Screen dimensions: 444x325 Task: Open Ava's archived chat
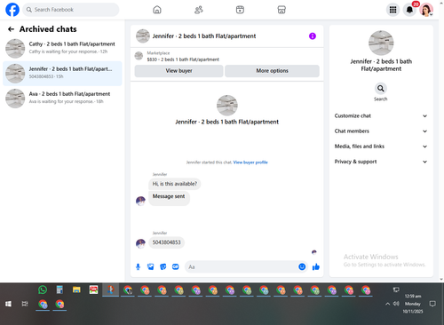(x=62, y=98)
